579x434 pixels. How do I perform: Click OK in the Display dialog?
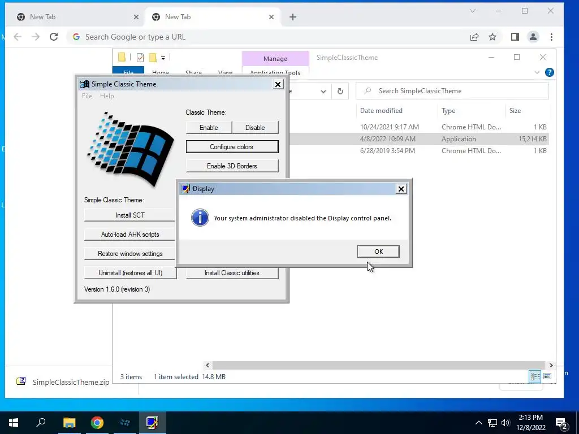click(x=378, y=251)
